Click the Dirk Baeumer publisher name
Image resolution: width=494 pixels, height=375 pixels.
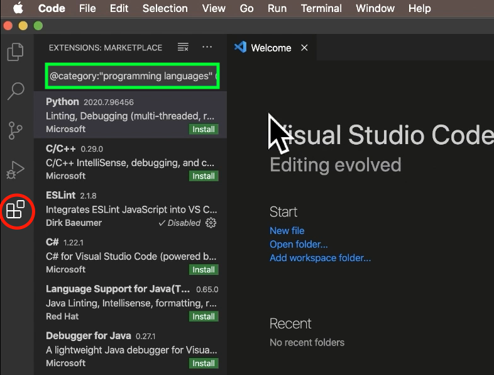point(74,223)
